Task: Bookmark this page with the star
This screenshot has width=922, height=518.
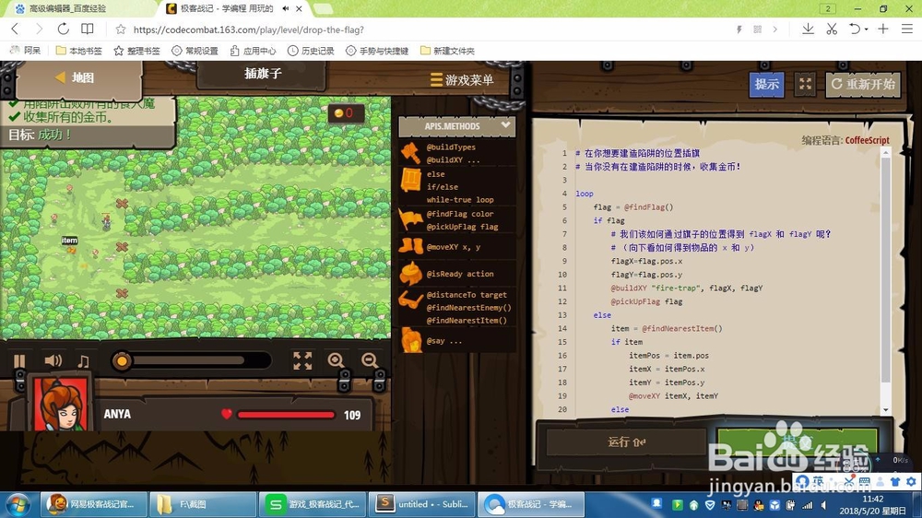Action: click(121, 29)
